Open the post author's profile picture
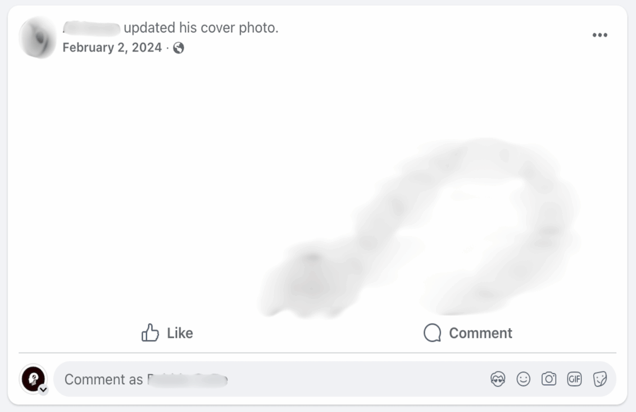 click(x=38, y=37)
